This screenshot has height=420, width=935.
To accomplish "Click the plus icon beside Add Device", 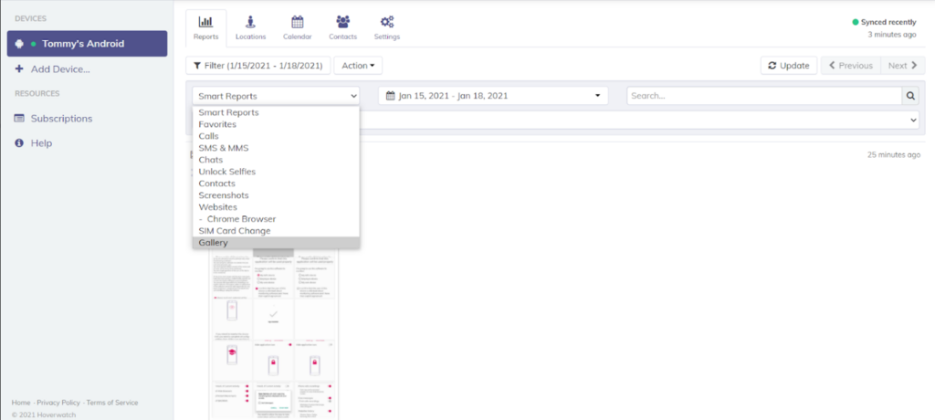I will (x=19, y=69).
